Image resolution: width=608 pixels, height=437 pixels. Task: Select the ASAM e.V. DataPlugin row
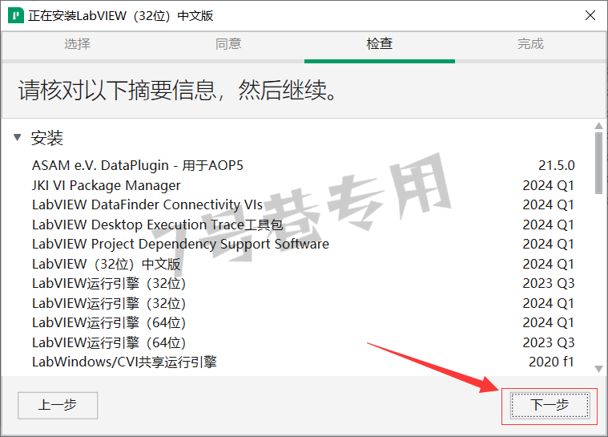tap(304, 166)
